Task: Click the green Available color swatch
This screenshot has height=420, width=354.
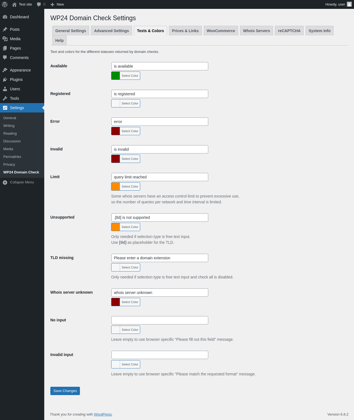Action: [x=116, y=76]
